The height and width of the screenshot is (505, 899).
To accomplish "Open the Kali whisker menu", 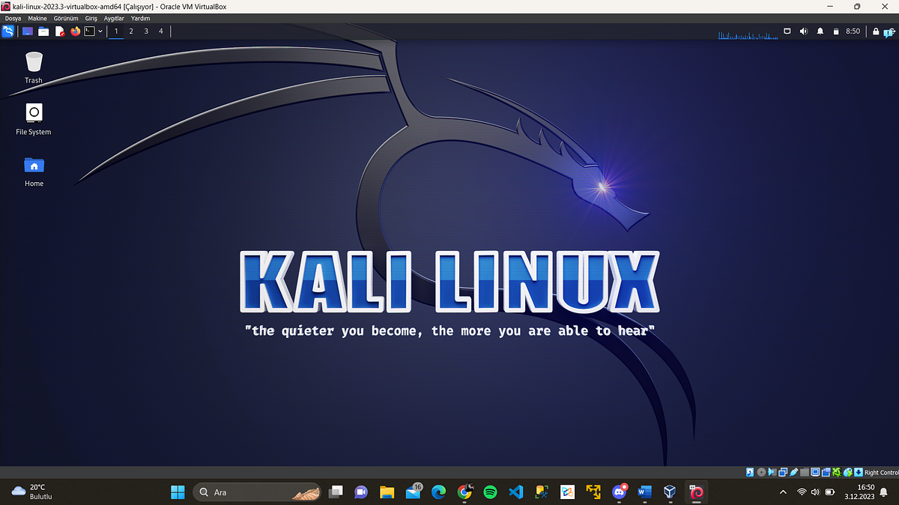I will coord(7,31).
